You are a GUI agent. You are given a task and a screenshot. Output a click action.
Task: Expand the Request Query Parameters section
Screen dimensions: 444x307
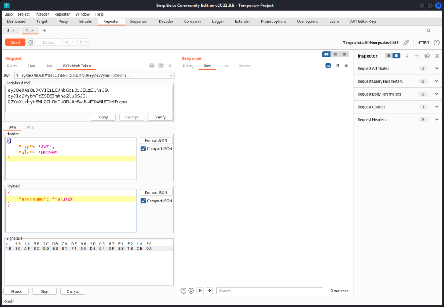coord(398,81)
